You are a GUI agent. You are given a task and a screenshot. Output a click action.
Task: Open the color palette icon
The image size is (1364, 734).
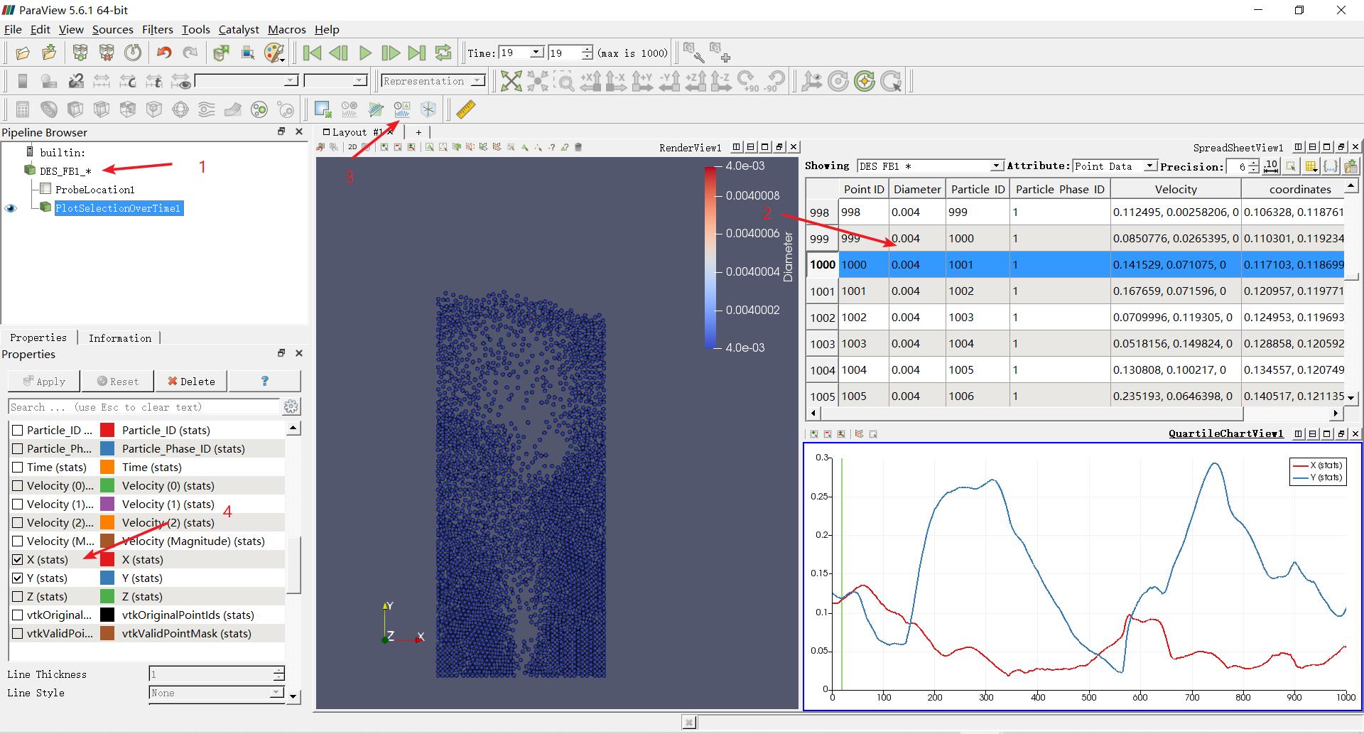click(274, 53)
